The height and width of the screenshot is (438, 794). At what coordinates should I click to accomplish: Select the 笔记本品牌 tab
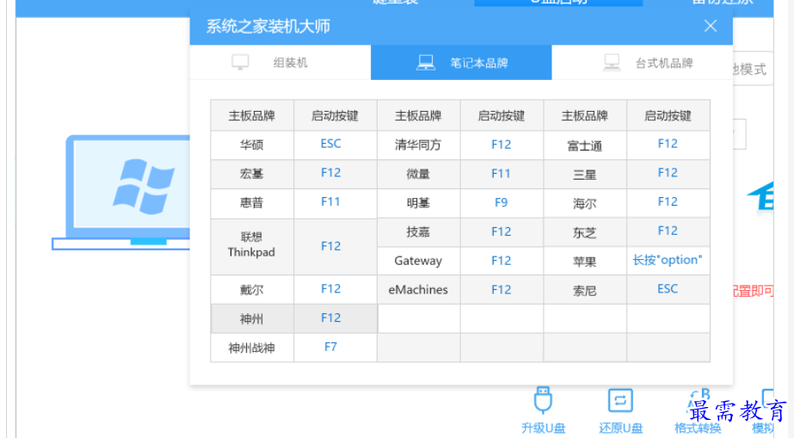(461, 62)
